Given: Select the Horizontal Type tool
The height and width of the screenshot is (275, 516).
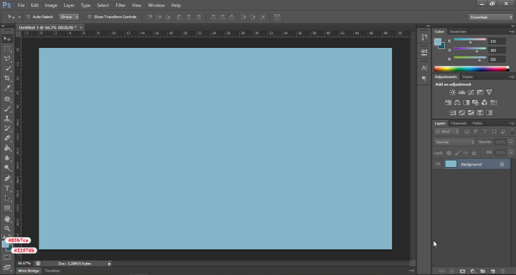Looking at the screenshot, I should pos(7,188).
